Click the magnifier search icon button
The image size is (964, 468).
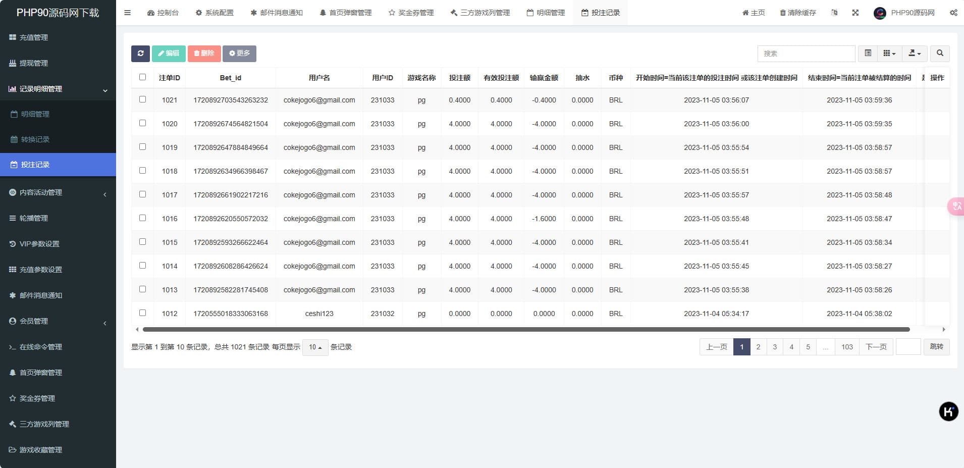939,53
